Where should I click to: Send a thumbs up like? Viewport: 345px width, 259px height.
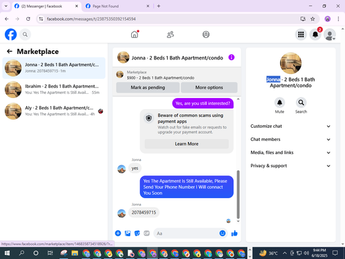235,233
